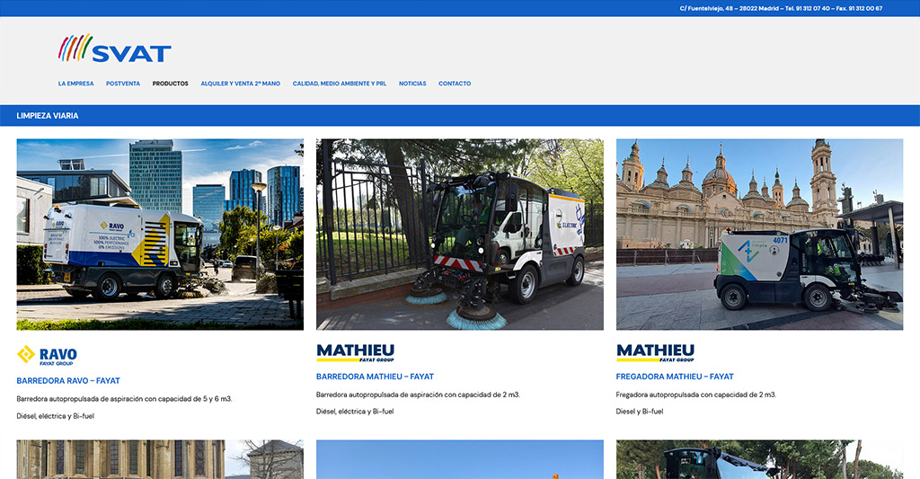Open the Barredora Mathieu – Fayat link
Image resolution: width=920 pixels, height=479 pixels.
(375, 377)
